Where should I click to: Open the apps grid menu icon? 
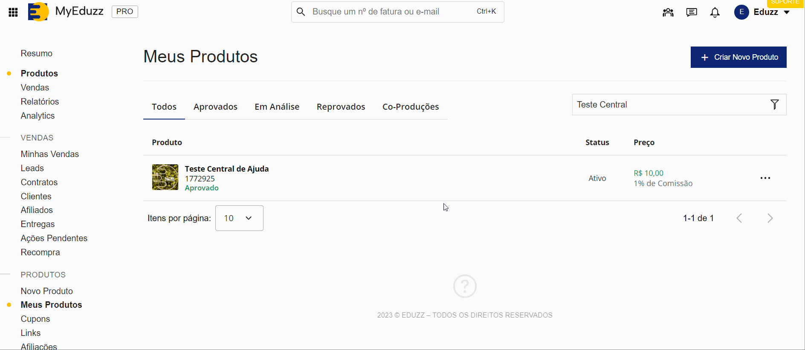point(13,12)
